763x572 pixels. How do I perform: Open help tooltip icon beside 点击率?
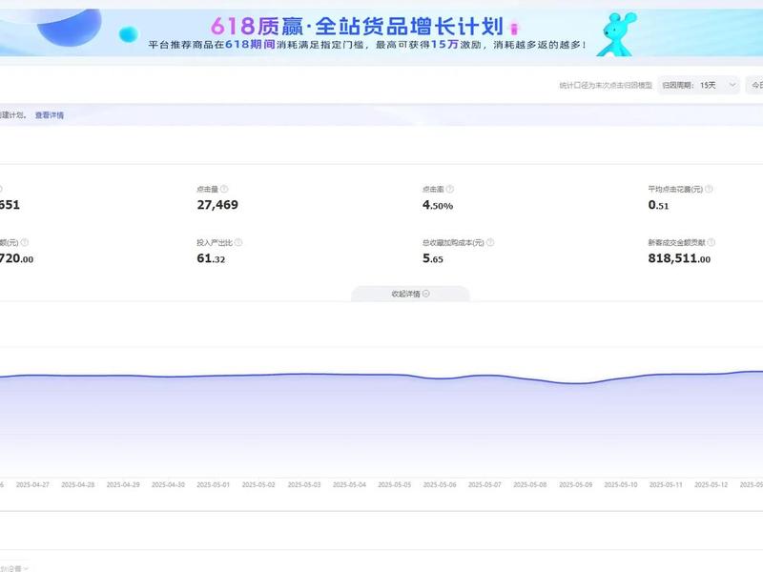coord(449,189)
